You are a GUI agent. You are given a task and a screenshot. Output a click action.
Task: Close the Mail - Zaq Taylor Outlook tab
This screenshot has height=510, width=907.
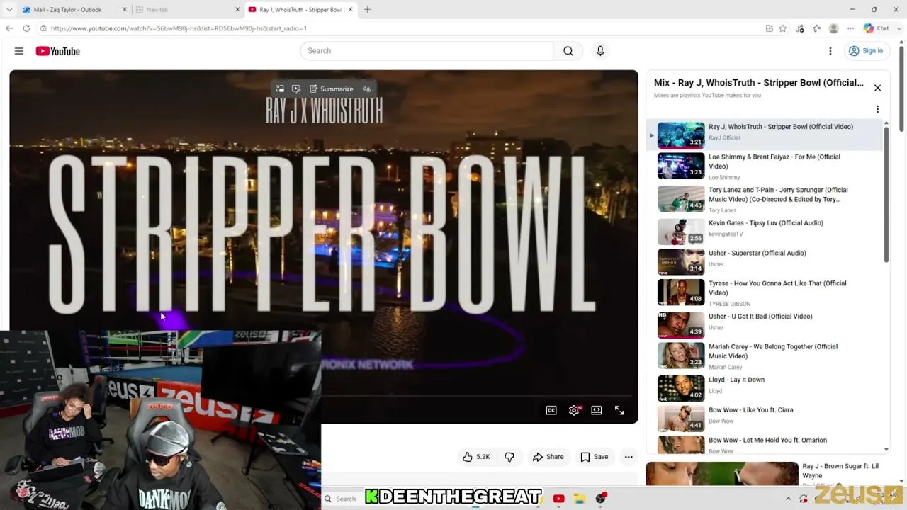[x=125, y=10]
